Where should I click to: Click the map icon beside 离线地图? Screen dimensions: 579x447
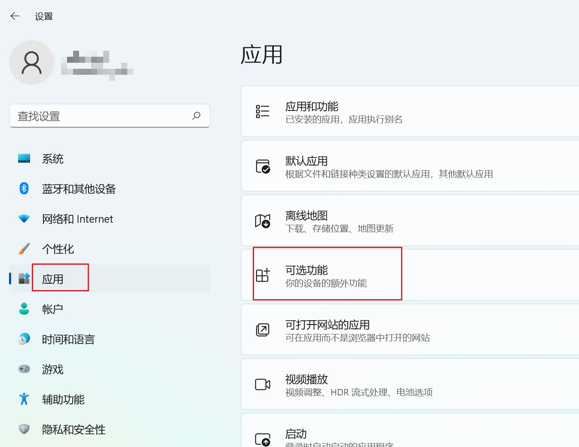(x=263, y=220)
